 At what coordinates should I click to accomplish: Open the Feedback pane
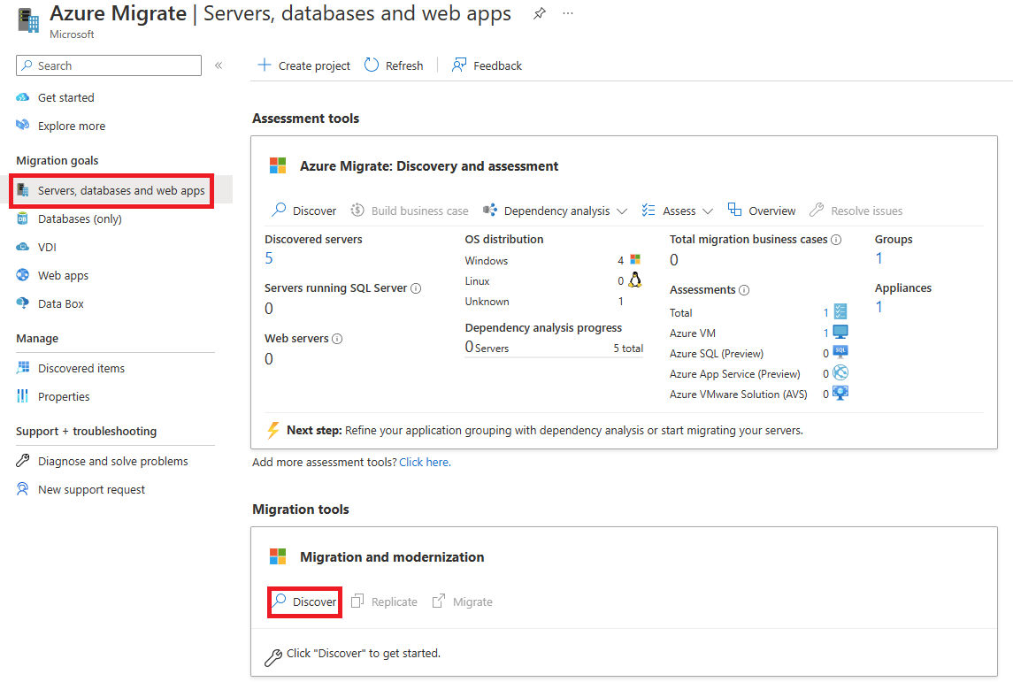pos(487,65)
